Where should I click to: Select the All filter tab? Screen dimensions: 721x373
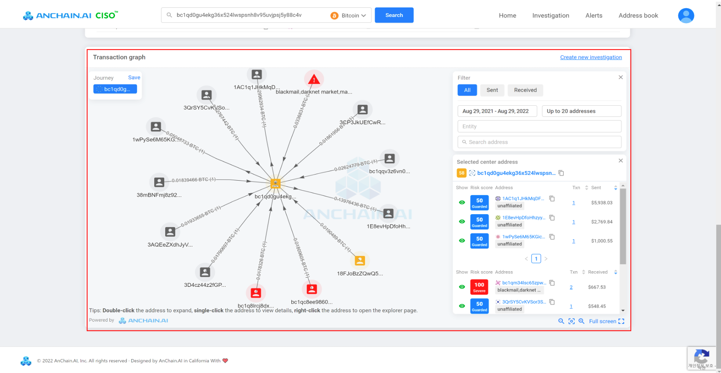point(467,90)
